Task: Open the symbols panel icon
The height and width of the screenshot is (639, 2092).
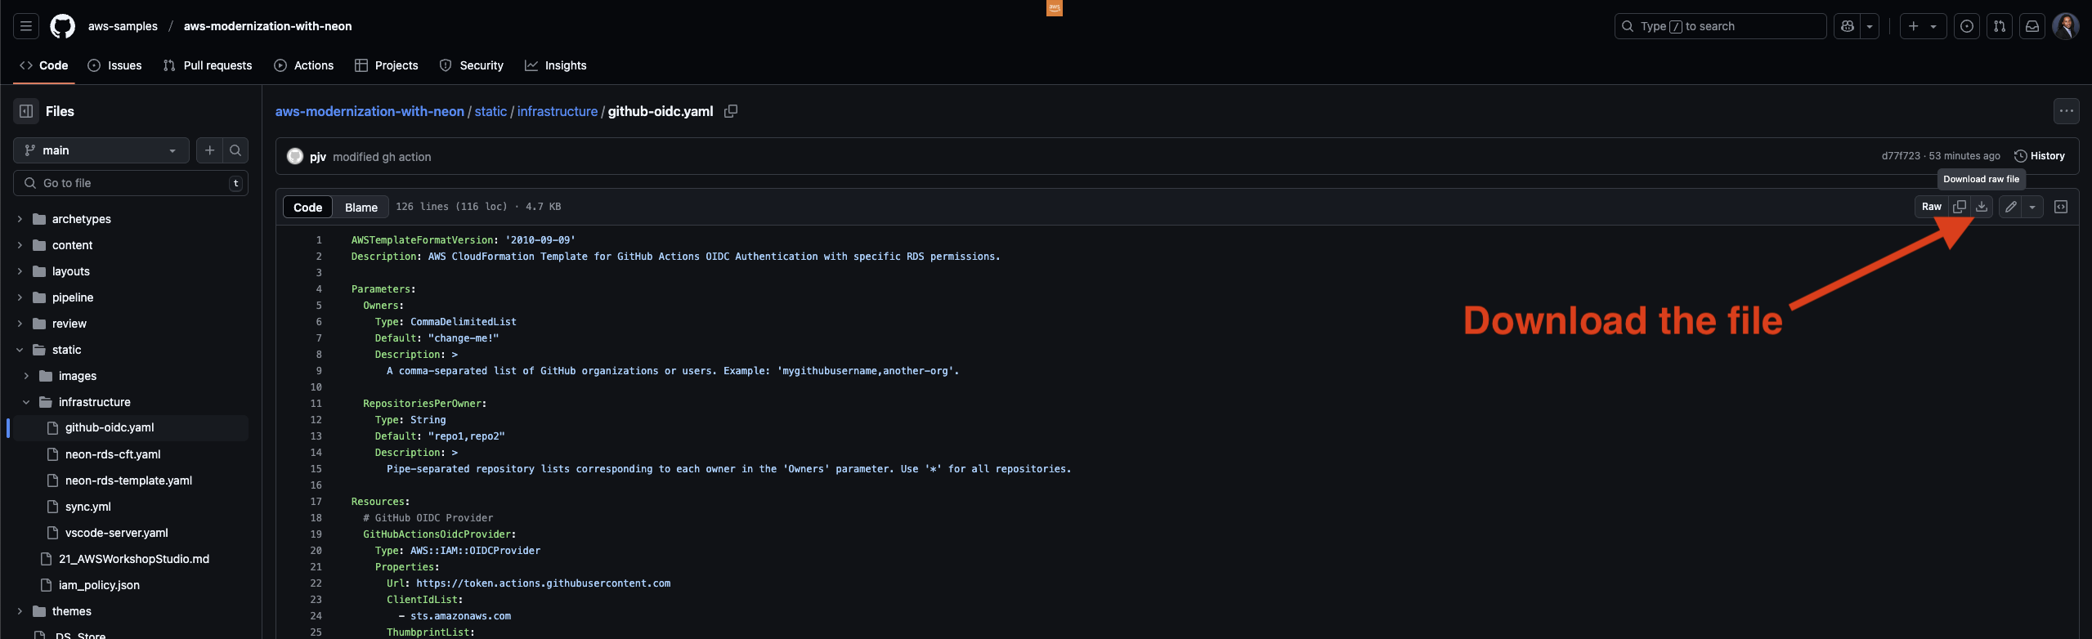Action: point(2061,207)
